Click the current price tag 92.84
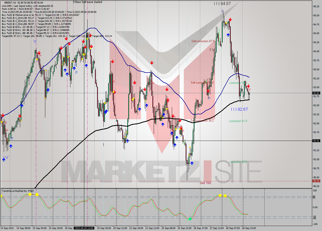Screen dimensions: 322x231 tap(316, 93)
